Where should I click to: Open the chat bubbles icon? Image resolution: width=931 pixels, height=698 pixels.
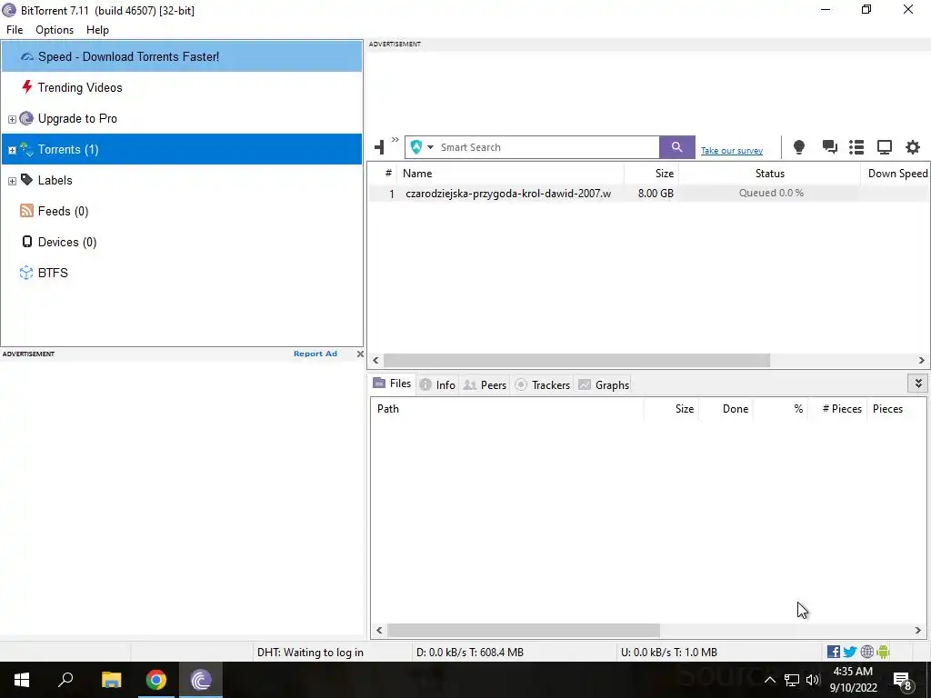[829, 147]
